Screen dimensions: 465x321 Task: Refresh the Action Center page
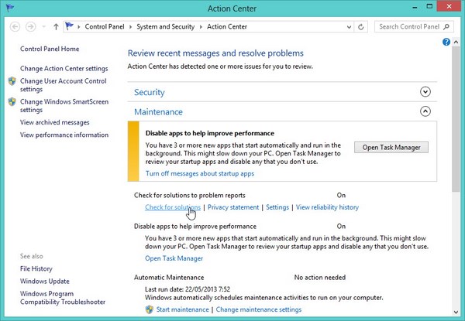click(x=360, y=27)
